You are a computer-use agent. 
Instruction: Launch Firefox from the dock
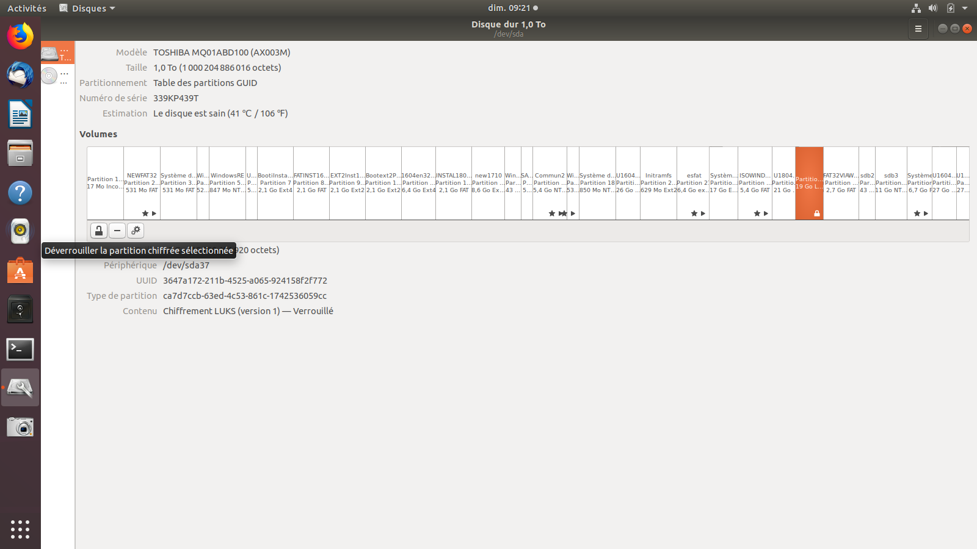point(20,36)
